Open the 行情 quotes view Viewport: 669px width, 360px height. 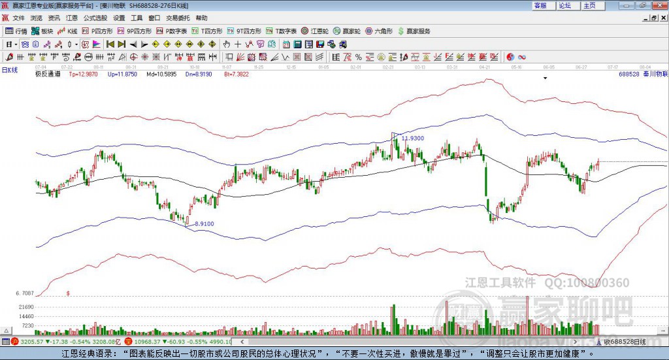(16, 31)
